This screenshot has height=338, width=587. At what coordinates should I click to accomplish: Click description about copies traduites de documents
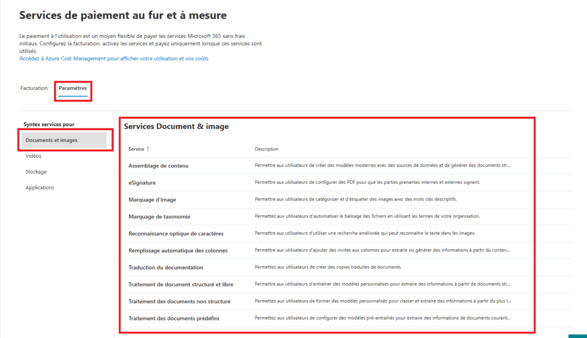[x=328, y=267]
